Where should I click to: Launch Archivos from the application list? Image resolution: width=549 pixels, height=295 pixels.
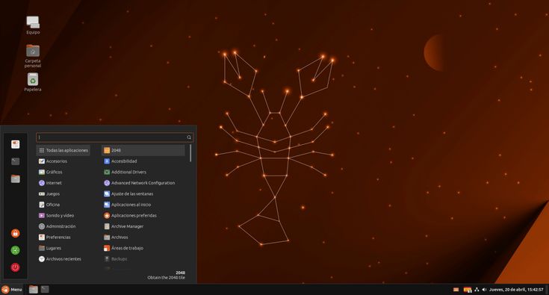point(143,237)
